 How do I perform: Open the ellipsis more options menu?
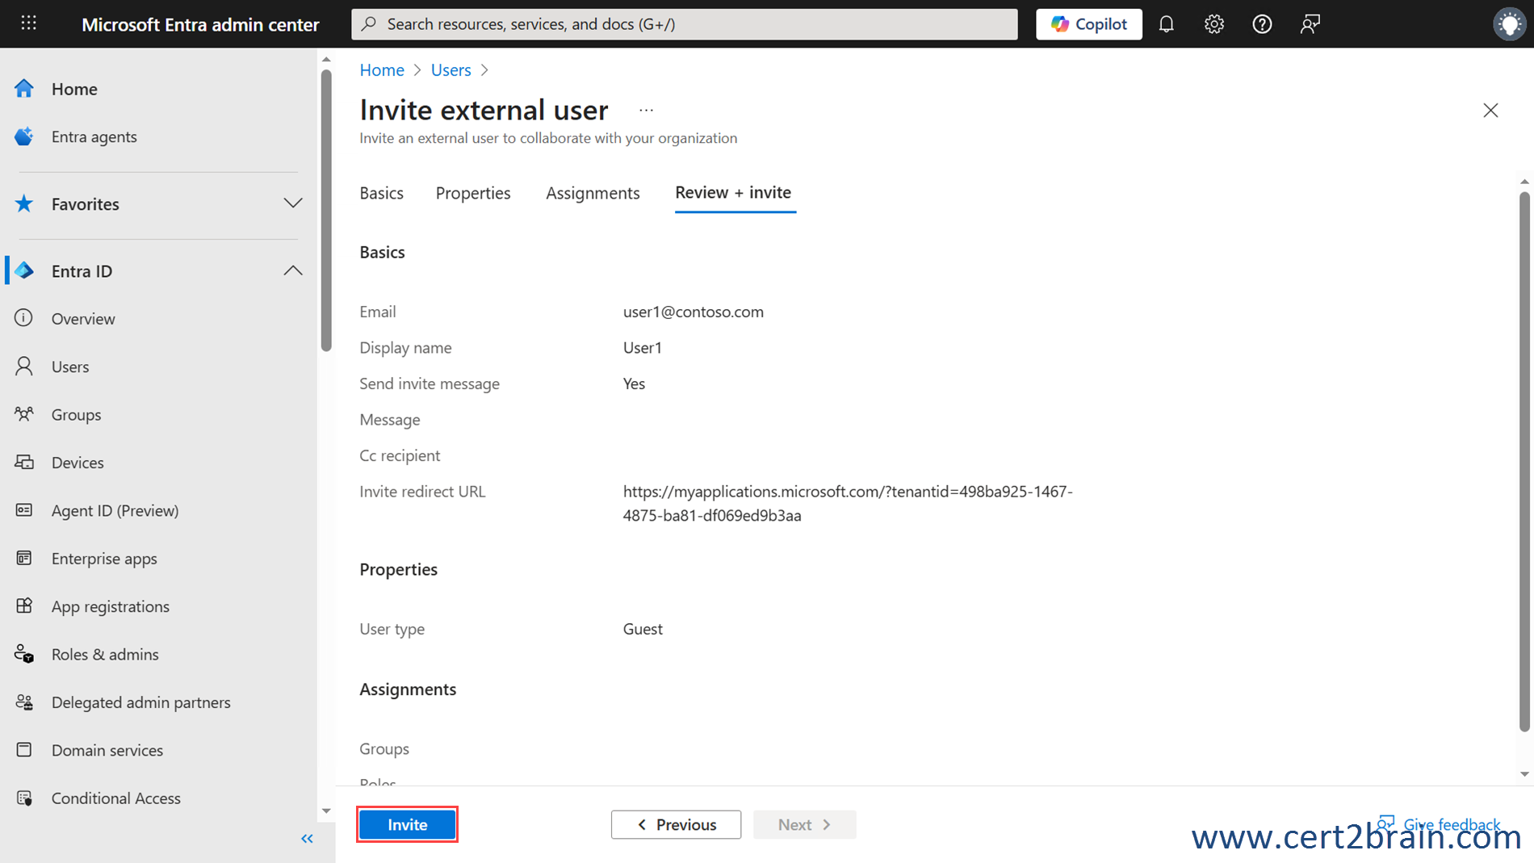click(x=646, y=111)
